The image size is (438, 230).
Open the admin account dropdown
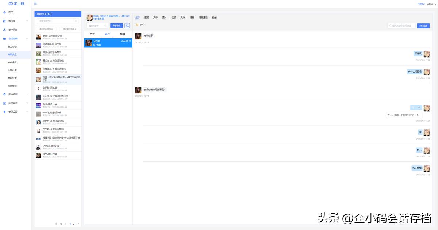(x=430, y=4)
